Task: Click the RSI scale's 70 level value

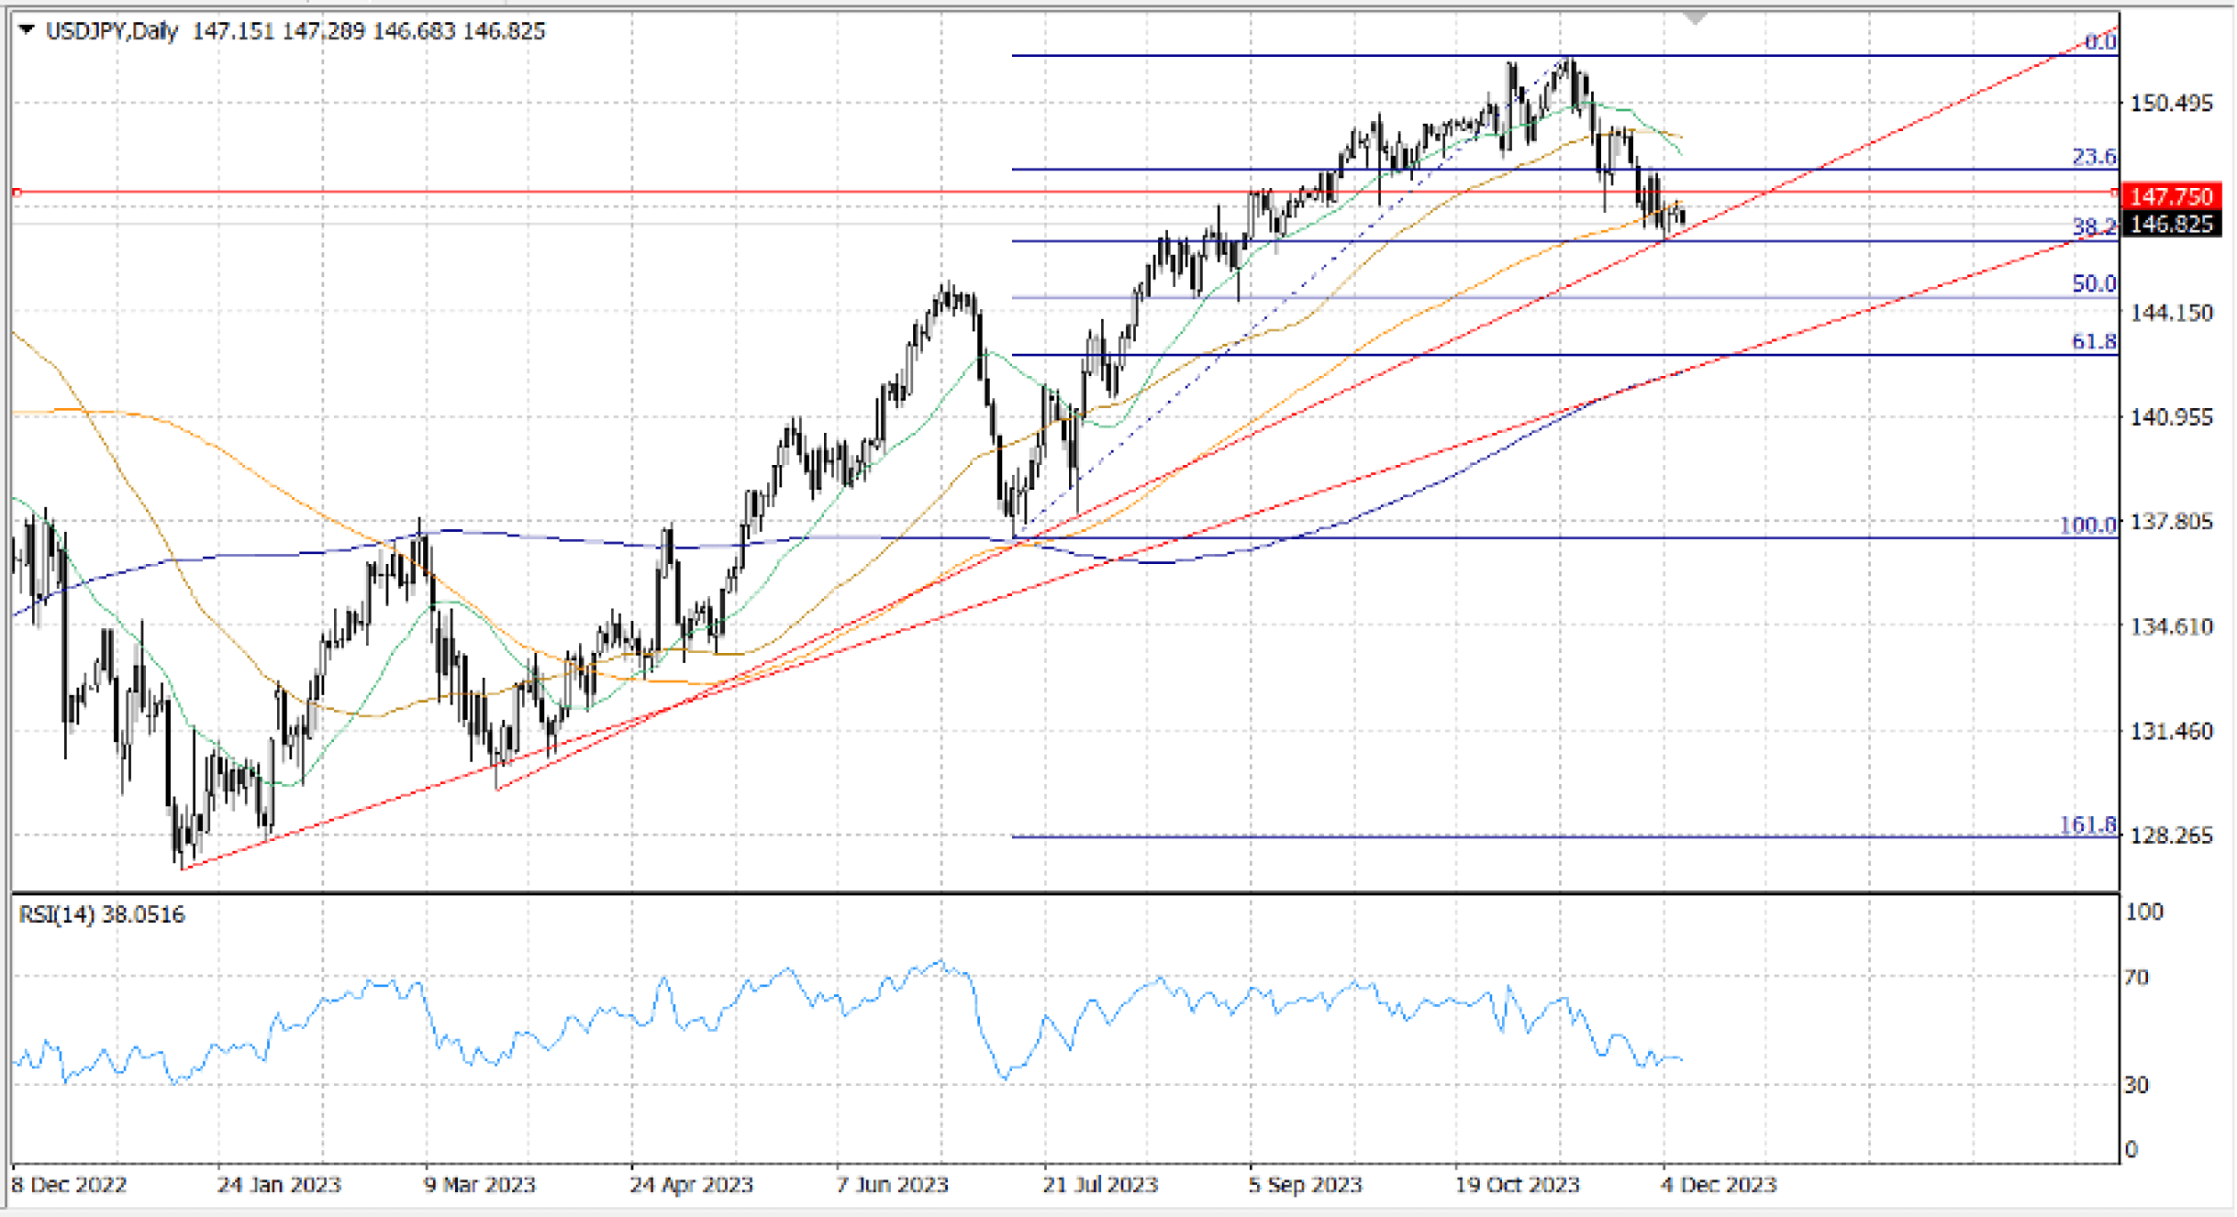Action: (2136, 978)
